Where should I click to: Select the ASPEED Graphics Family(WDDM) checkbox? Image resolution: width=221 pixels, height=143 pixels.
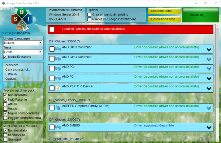point(52,108)
